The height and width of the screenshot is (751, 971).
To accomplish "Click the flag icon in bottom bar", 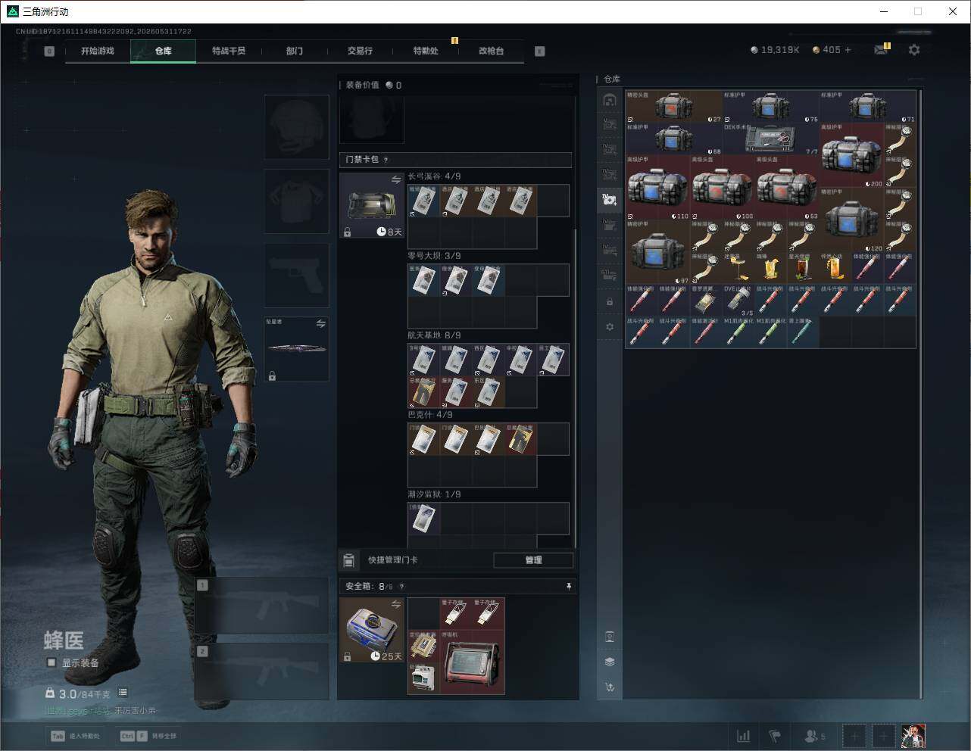I will (x=775, y=736).
